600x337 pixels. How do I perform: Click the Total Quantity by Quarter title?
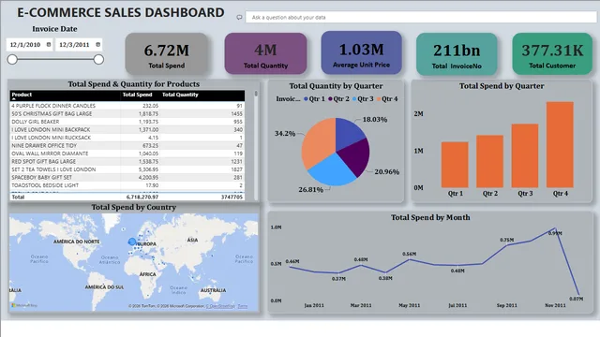[x=336, y=86]
